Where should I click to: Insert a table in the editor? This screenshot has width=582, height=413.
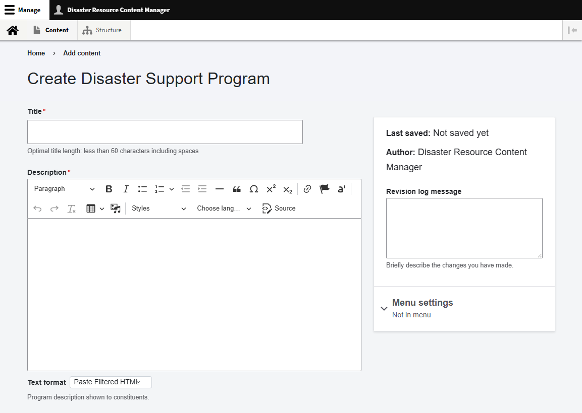(91, 209)
